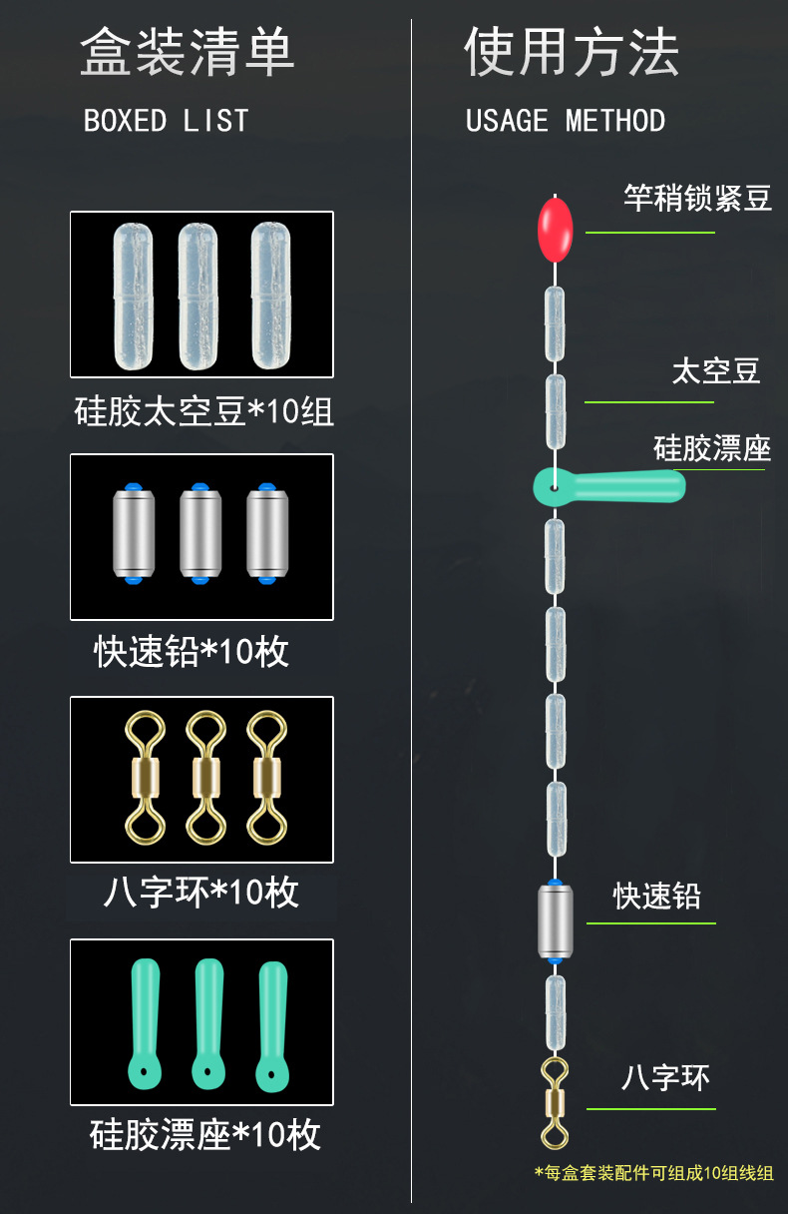
Task: Click the 快速铅 label beside the lead
Action: (x=656, y=896)
